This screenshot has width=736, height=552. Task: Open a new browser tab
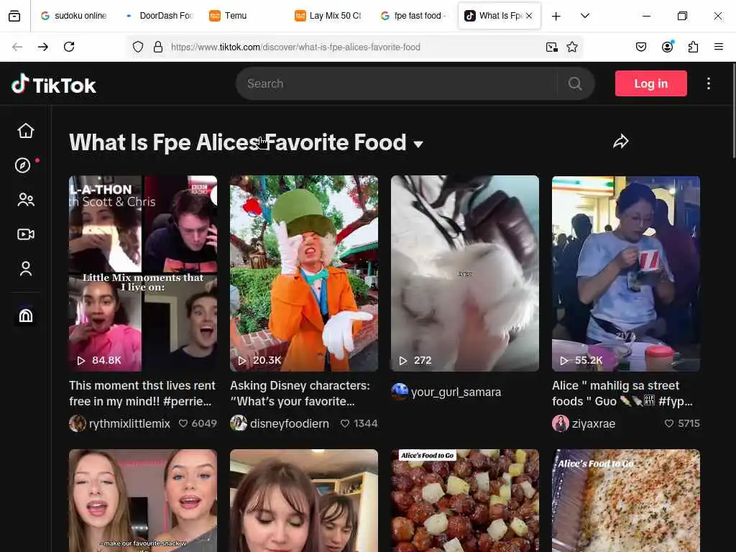(556, 17)
